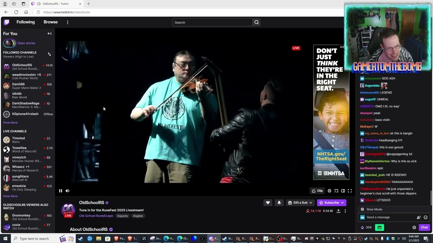Image resolution: width=433 pixels, height=243 pixels.
Task: Open channel points balance 309
Action: (366, 227)
